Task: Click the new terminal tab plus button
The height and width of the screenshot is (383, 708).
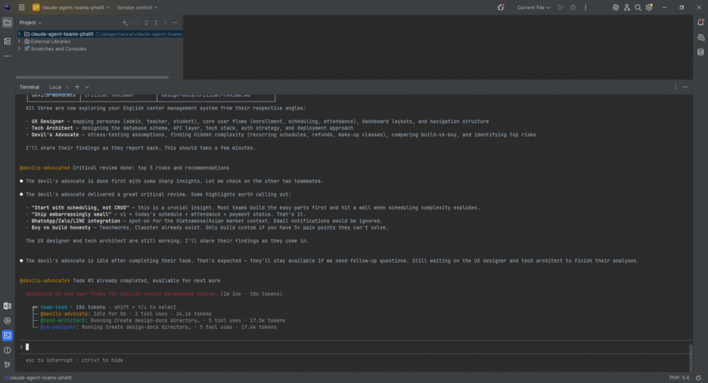Action: click(77, 87)
